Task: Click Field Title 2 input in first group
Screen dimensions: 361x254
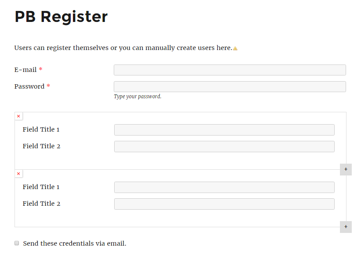Action: point(224,147)
